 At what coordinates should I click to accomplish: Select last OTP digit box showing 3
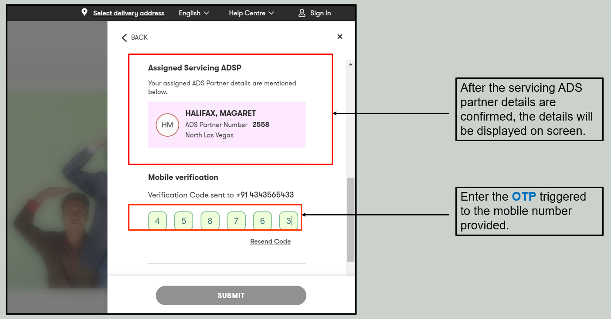tap(289, 221)
